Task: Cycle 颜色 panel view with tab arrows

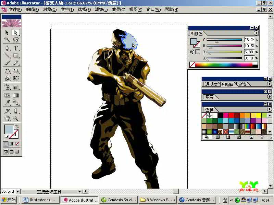Action: [x=192, y=33]
